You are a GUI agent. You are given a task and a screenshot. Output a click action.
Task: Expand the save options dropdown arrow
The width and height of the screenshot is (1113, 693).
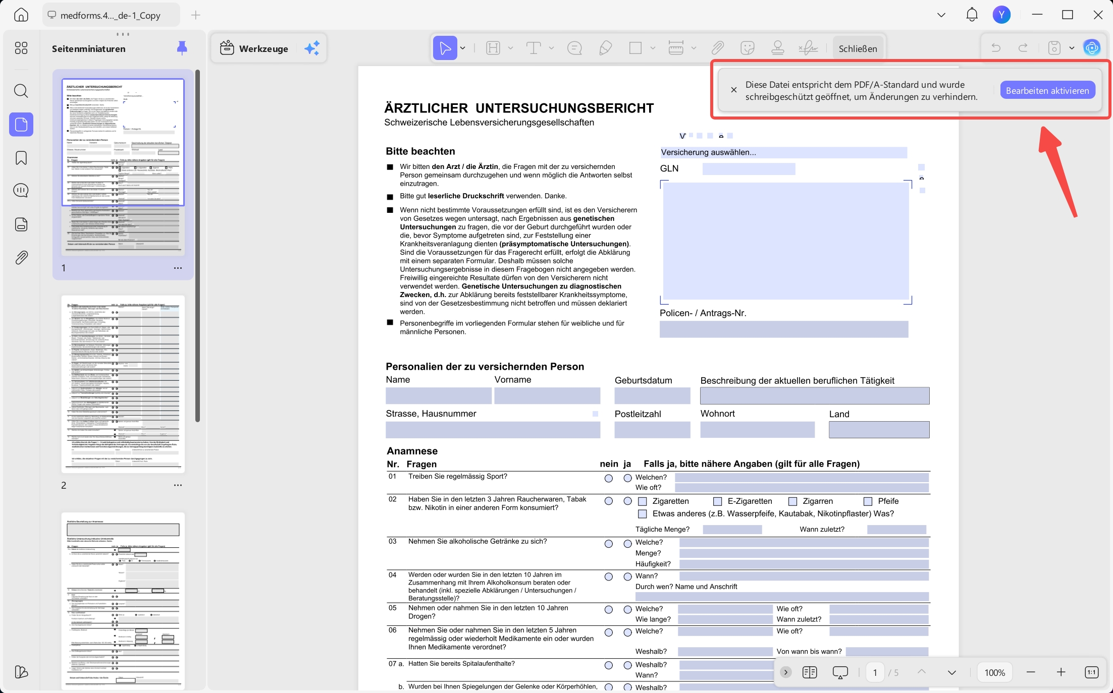(1072, 48)
